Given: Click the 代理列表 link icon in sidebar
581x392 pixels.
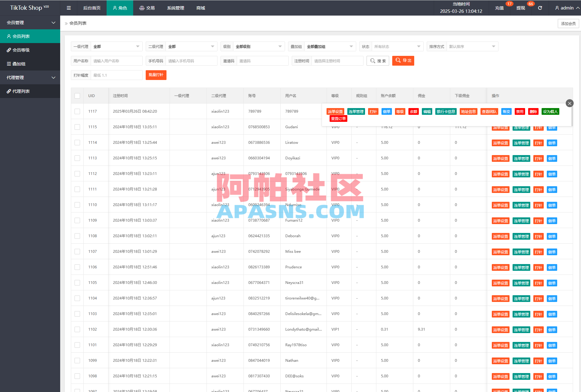Looking at the screenshot, I should pos(9,91).
